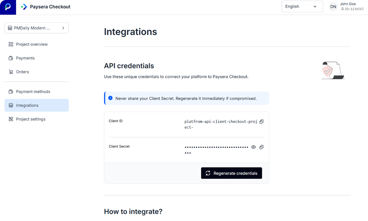Expand the project selector chevron arrow

point(63,28)
